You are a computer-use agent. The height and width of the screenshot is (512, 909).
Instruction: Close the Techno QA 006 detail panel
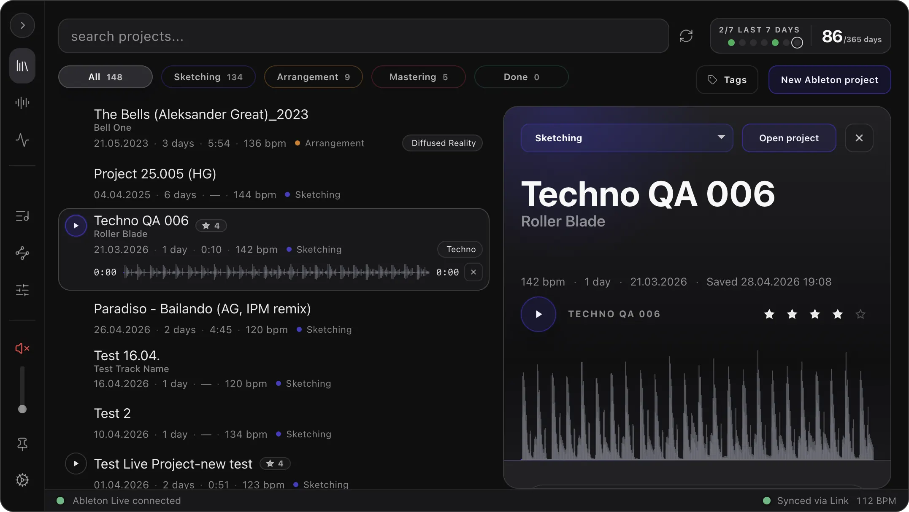(x=859, y=138)
